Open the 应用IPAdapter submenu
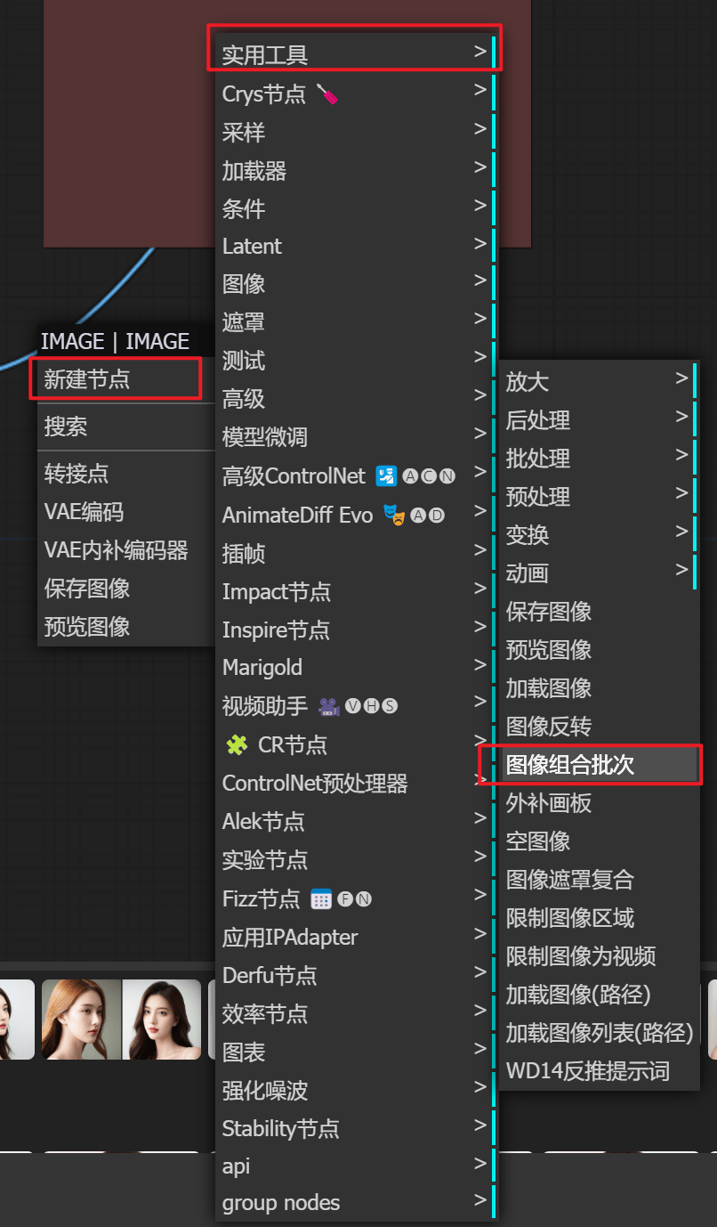 [x=356, y=937]
